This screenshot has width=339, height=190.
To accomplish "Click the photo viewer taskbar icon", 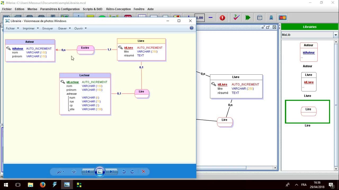I will click(x=67, y=185).
